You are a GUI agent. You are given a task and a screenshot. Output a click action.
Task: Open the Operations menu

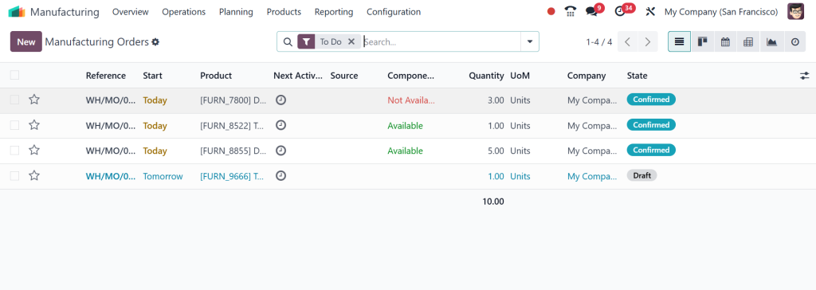[184, 11]
